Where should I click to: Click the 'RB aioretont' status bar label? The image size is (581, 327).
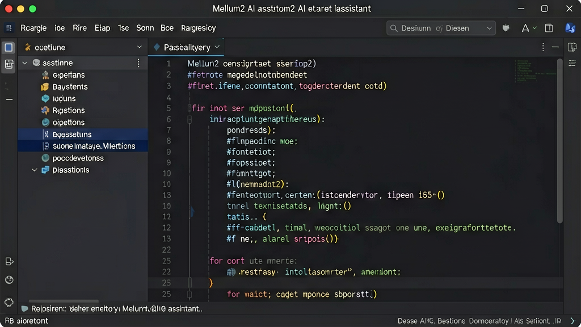27,321
